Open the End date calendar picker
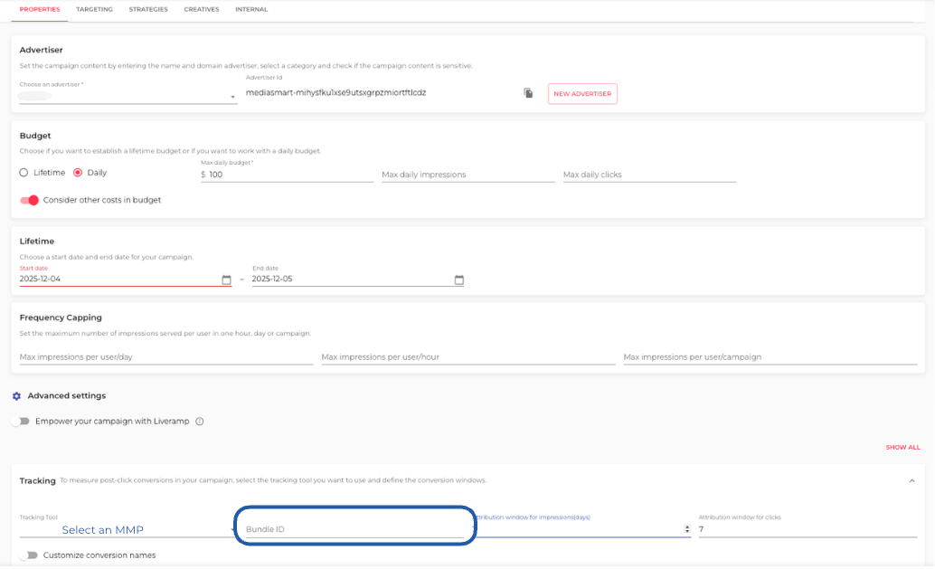 (x=458, y=280)
